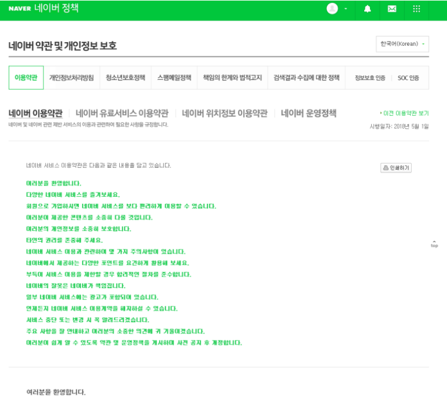Expand the profile dropdown arrow
This screenshot has width=447, height=398.
tap(346, 9)
